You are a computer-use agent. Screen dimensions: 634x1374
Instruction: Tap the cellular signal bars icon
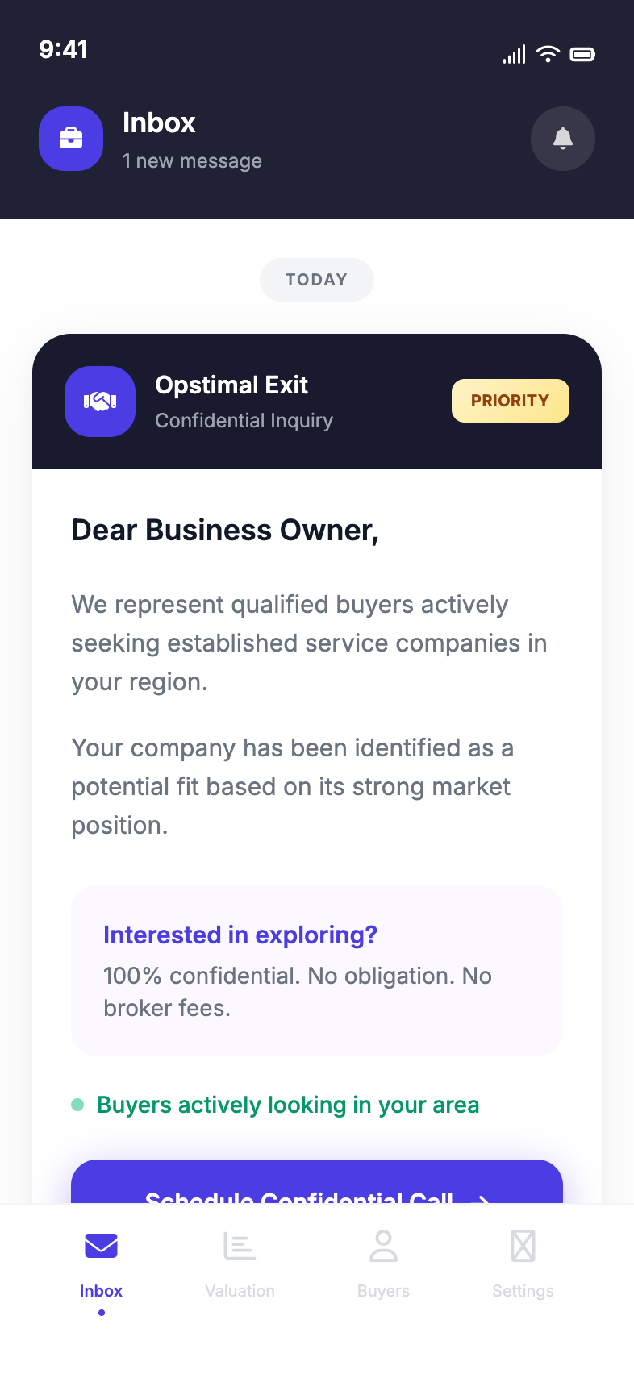click(514, 54)
